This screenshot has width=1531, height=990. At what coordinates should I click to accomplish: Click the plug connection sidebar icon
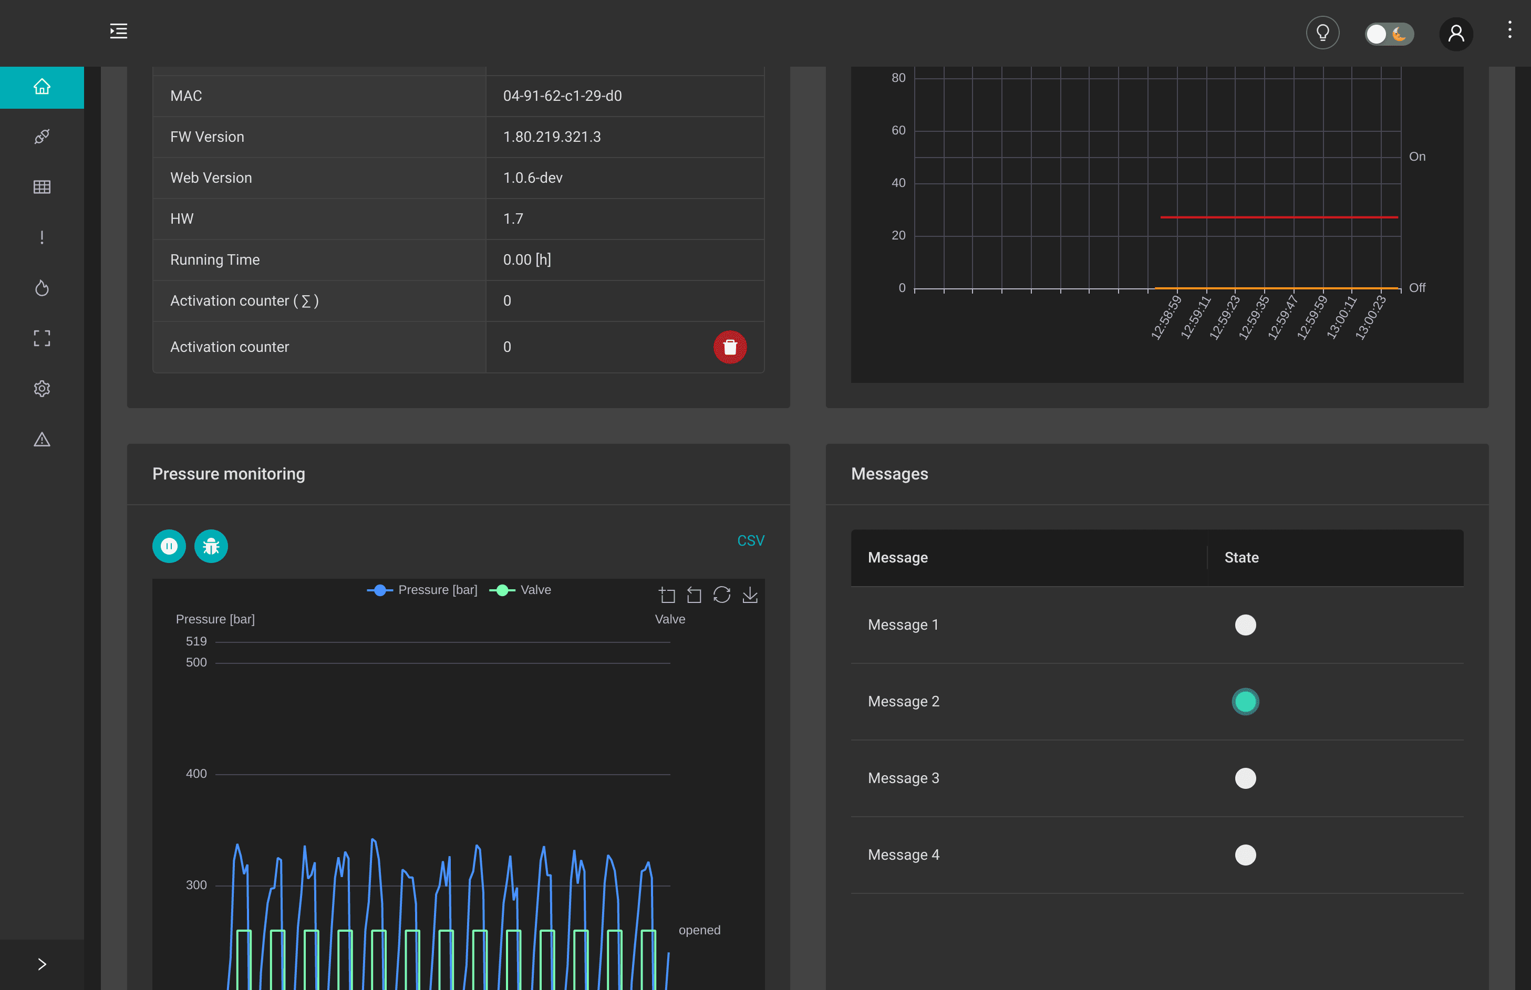[x=42, y=137]
